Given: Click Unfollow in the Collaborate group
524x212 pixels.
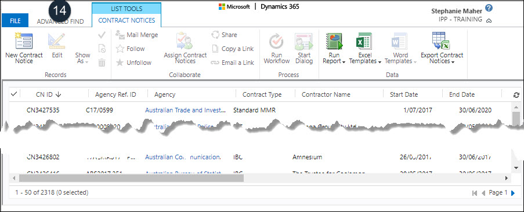Looking at the screenshot, I should click(133, 63).
